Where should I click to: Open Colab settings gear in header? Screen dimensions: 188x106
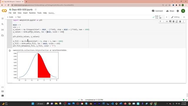pos(178,11)
